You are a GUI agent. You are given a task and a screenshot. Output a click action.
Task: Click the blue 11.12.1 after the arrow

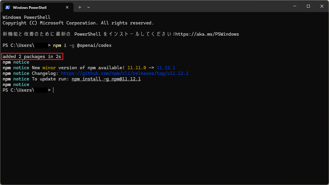pyautogui.click(x=166, y=68)
